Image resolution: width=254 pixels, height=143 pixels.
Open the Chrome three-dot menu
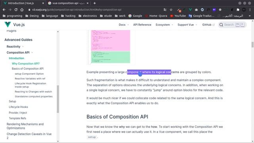point(250,10)
